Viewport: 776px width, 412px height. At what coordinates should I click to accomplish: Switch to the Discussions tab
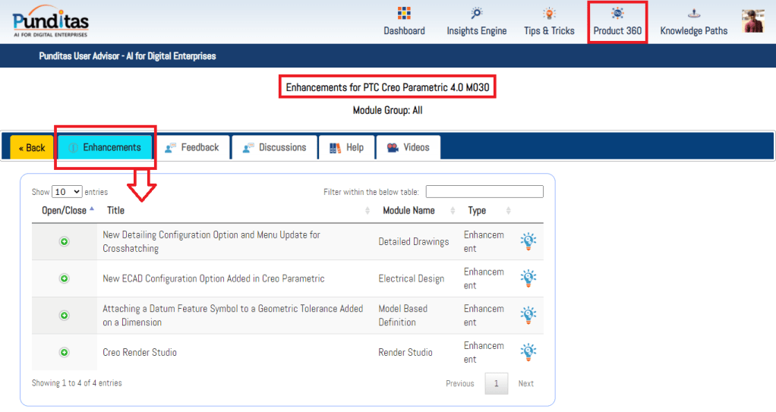pos(274,147)
